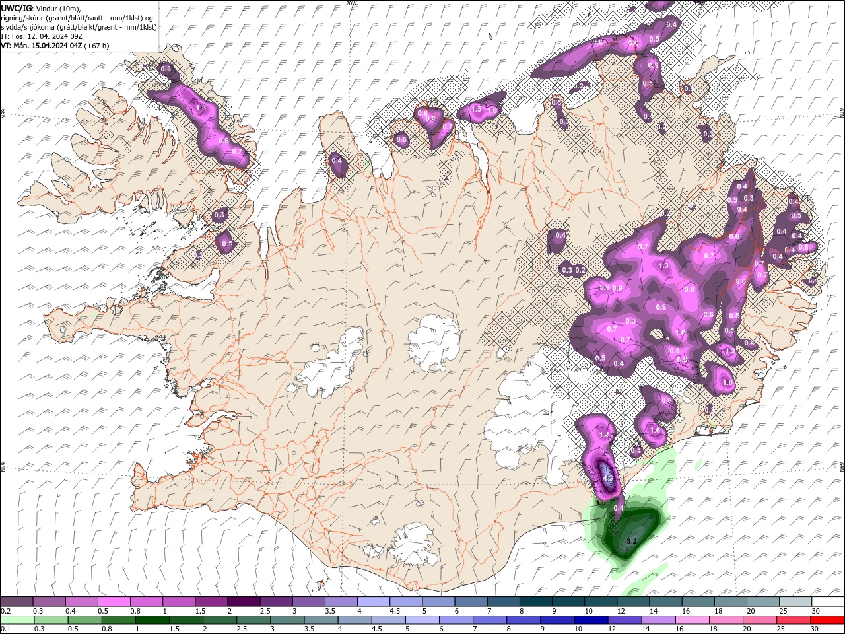Select the "IT: Fös. 12. 04. 2024 09Z" line
Image resolution: width=845 pixels, height=634 pixels.
[42, 36]
